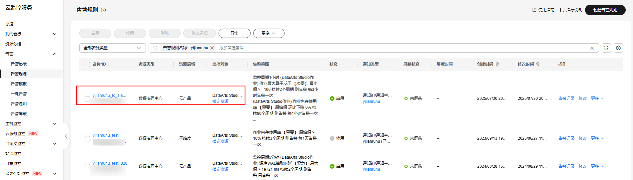Open the 更多 dropdown button in toolbar
Viewport: 633px width, 180px height.
(269, 33)
